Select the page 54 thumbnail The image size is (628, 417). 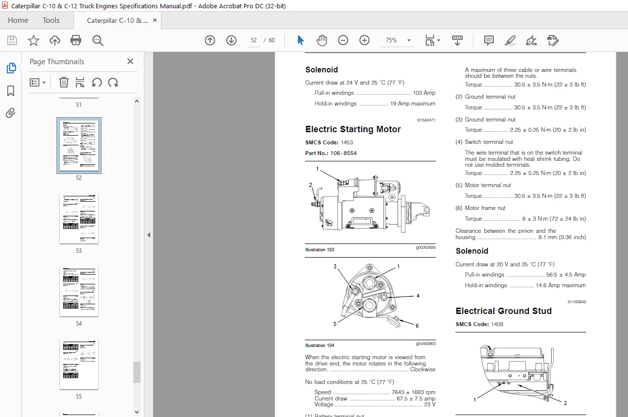pyautogui.click(x=79, y=291)
